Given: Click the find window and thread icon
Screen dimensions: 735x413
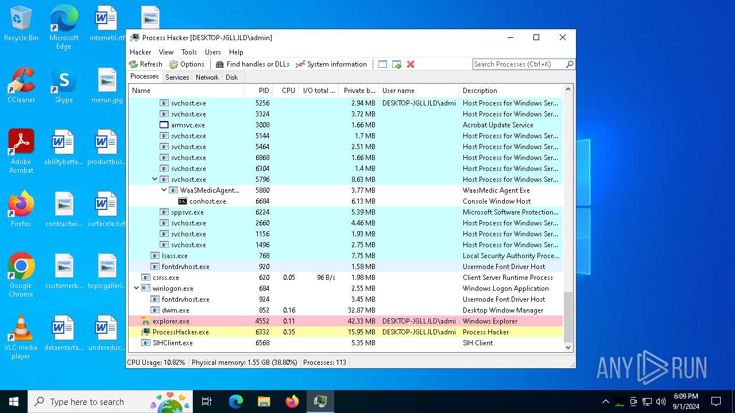Looking at the screenshot, I should (396, 64).
